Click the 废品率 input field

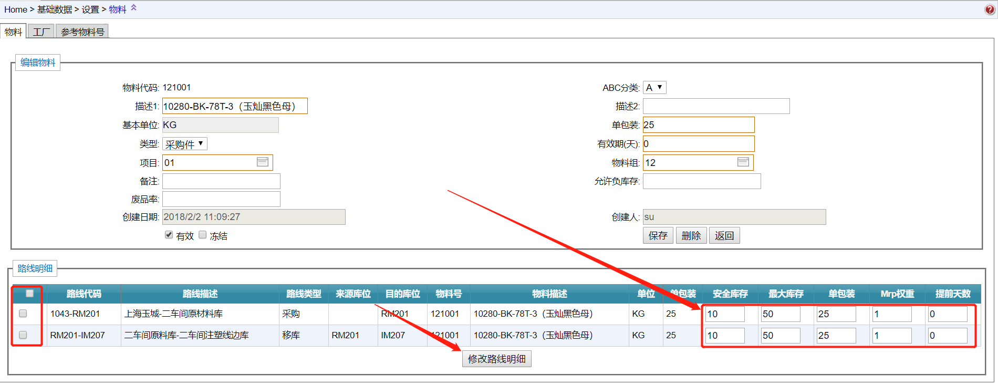click(x=221, y=199)
